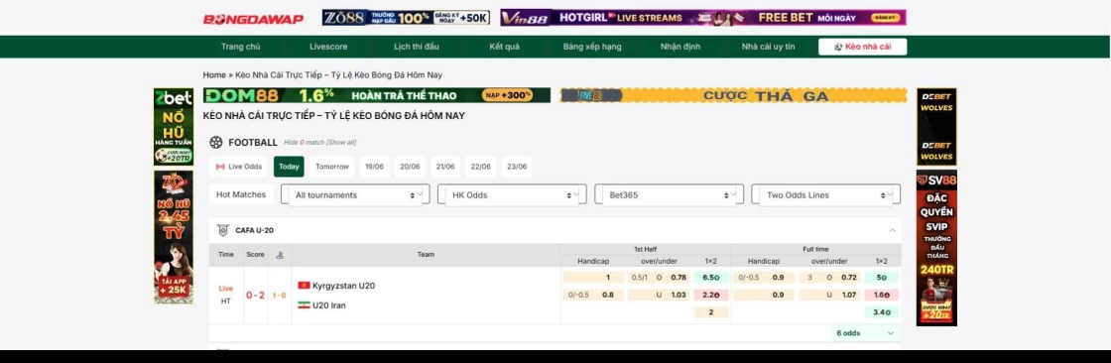
Task: Click the corner-flag icon in the table header
Action: coord(279,255)
